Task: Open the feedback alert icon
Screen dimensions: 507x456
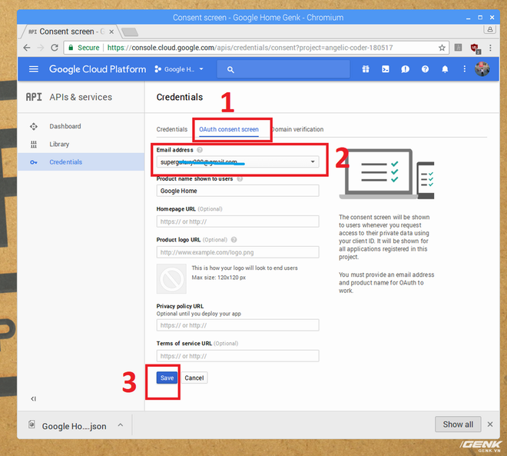Action: pyautogui.click(x=405, y=69)
